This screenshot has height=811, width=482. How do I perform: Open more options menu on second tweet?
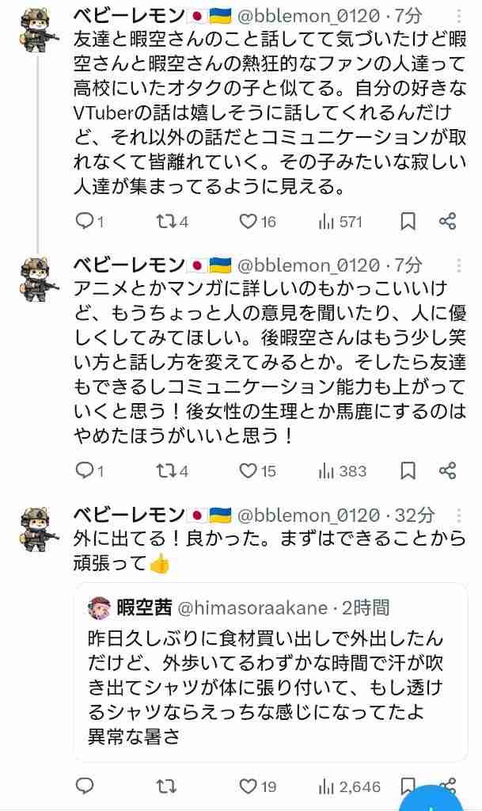coord(458,266)
